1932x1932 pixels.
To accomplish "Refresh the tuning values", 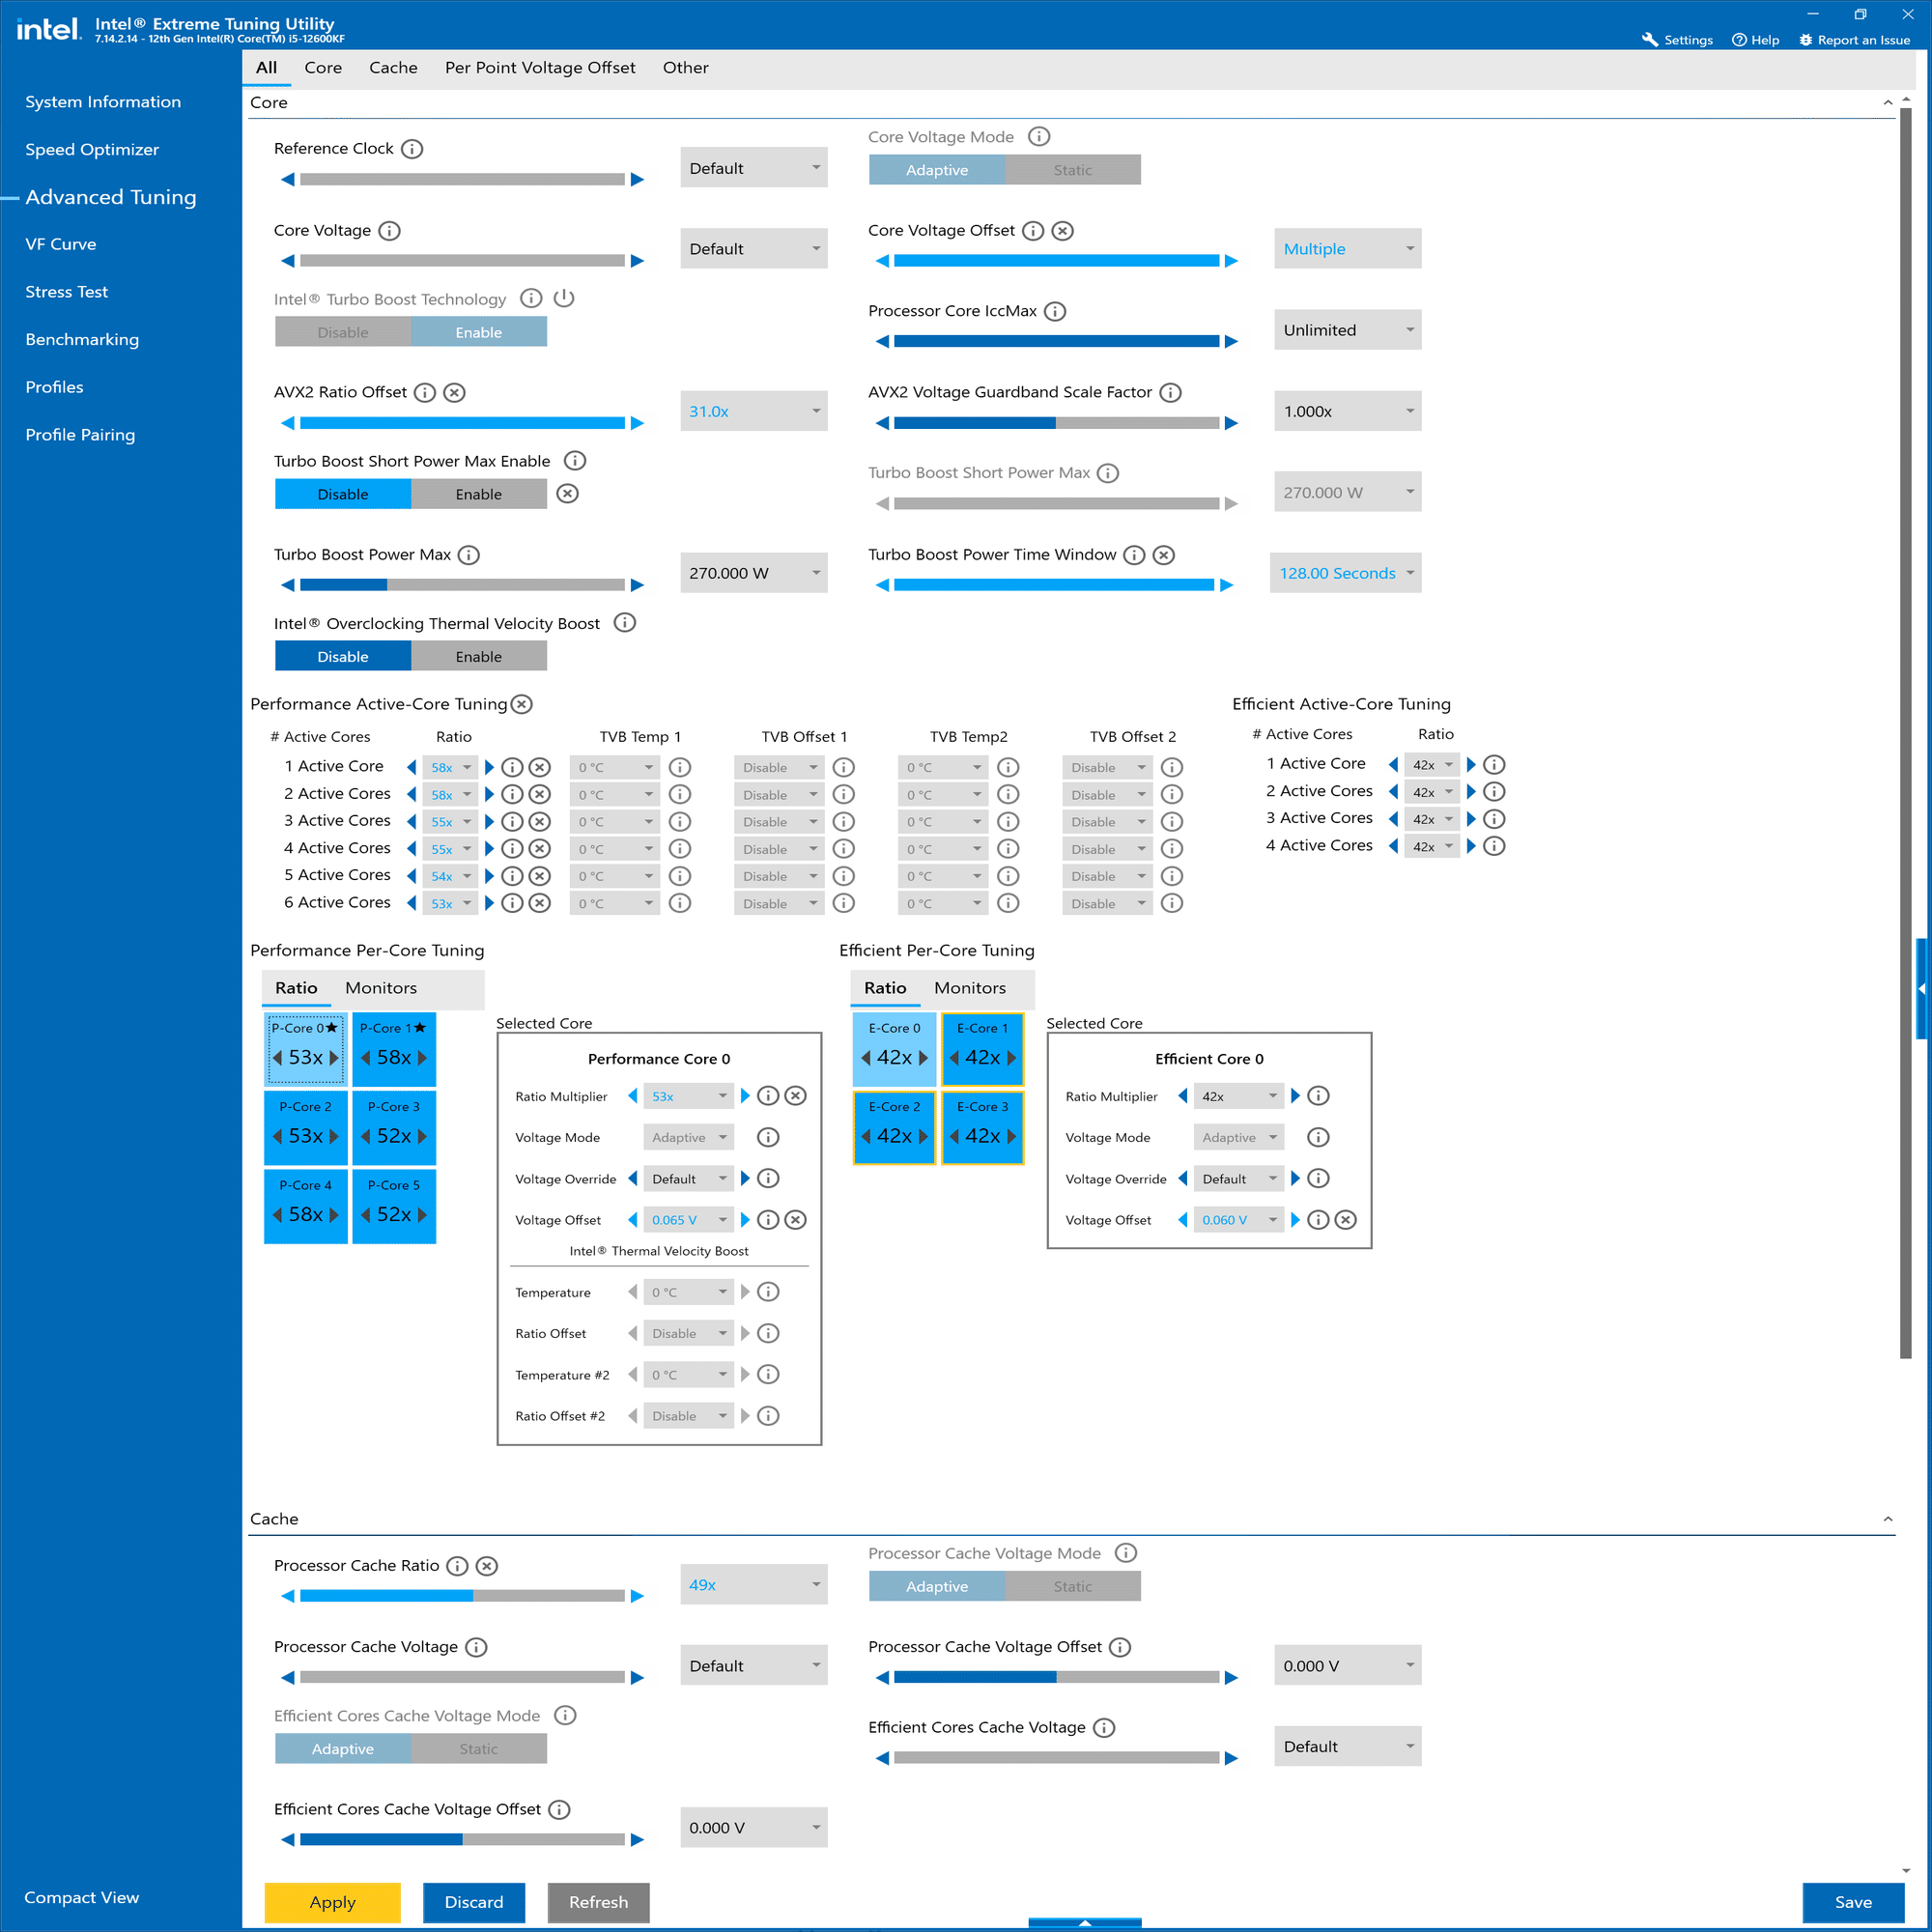I will tap(598, 1902).
